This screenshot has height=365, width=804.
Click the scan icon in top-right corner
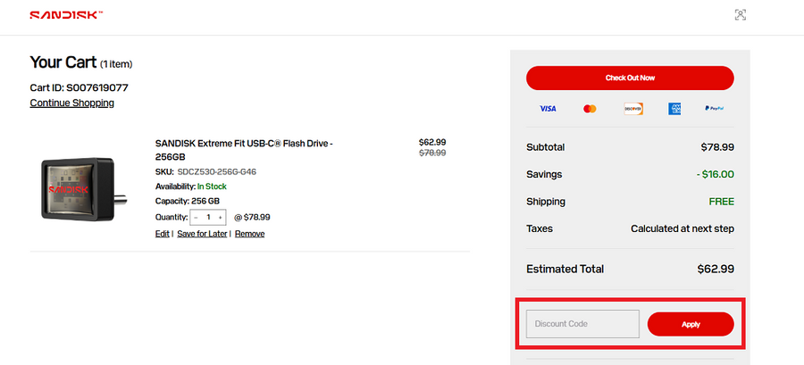(739, 14)
